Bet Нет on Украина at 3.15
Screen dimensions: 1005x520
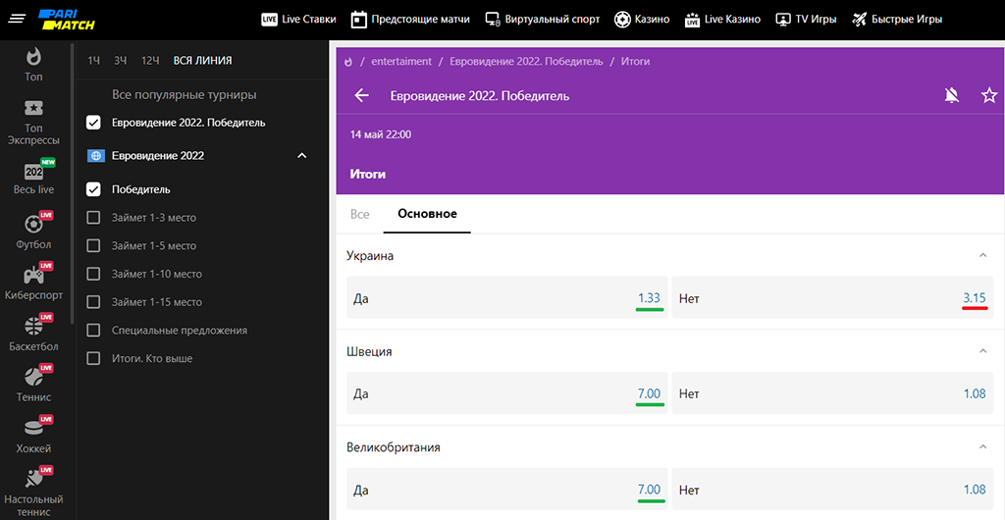click(832, 298)
